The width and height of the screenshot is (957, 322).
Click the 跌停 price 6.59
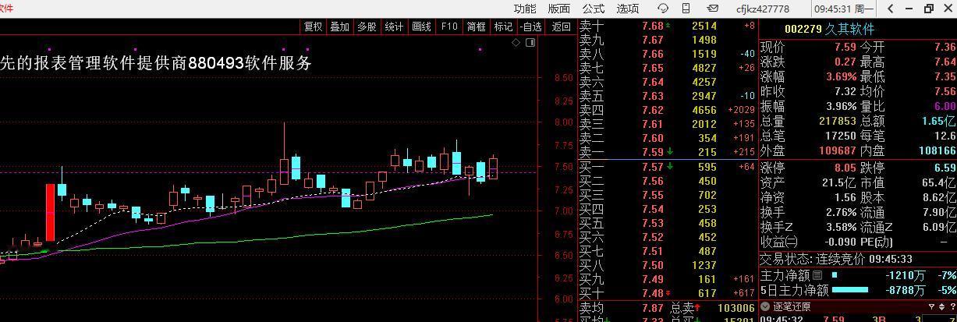945,168
